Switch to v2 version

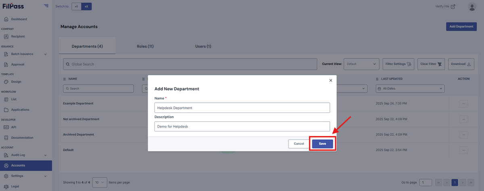(x=86, y=6)
